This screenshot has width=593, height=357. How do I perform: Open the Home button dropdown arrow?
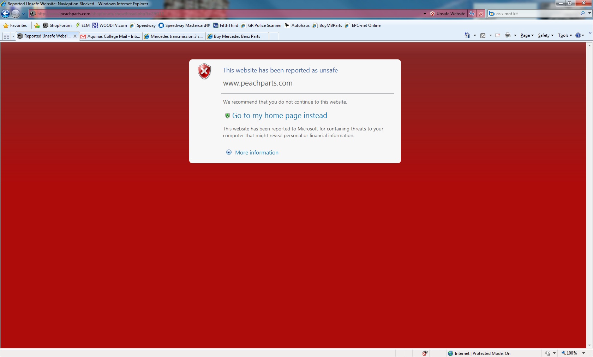[x=475, y=35]
